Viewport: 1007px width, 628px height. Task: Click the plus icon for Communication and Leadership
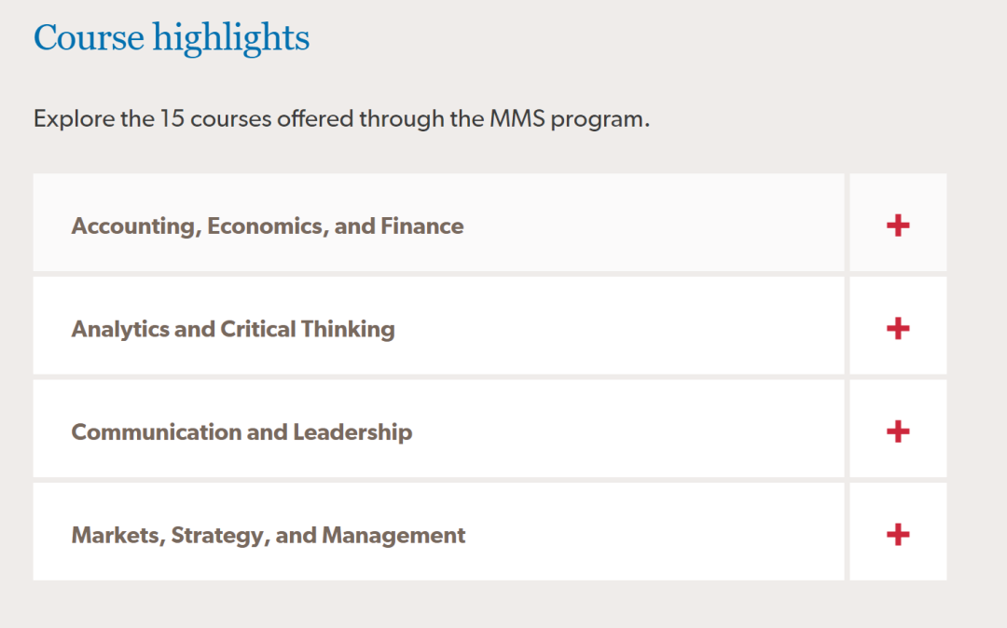[x=898, y=431]
